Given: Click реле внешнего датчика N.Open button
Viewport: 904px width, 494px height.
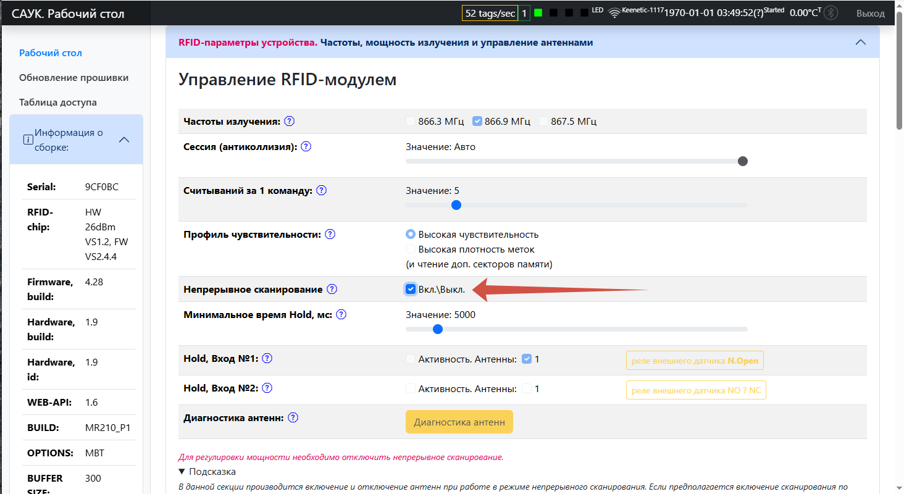Looking at the screenshot, I should pyautogui.click(x=695, y=360).
